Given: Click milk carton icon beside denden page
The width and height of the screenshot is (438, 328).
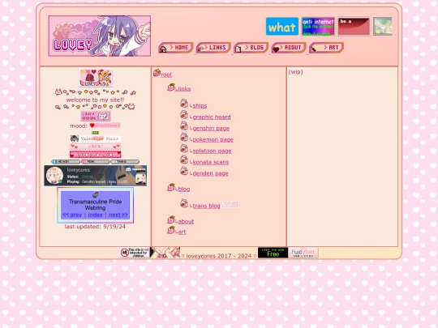Looking at the screenshot, I should [x=184, y=171].
